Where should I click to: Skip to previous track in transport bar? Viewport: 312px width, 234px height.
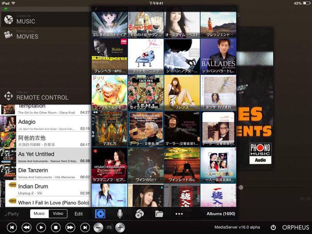click(12, 227)
